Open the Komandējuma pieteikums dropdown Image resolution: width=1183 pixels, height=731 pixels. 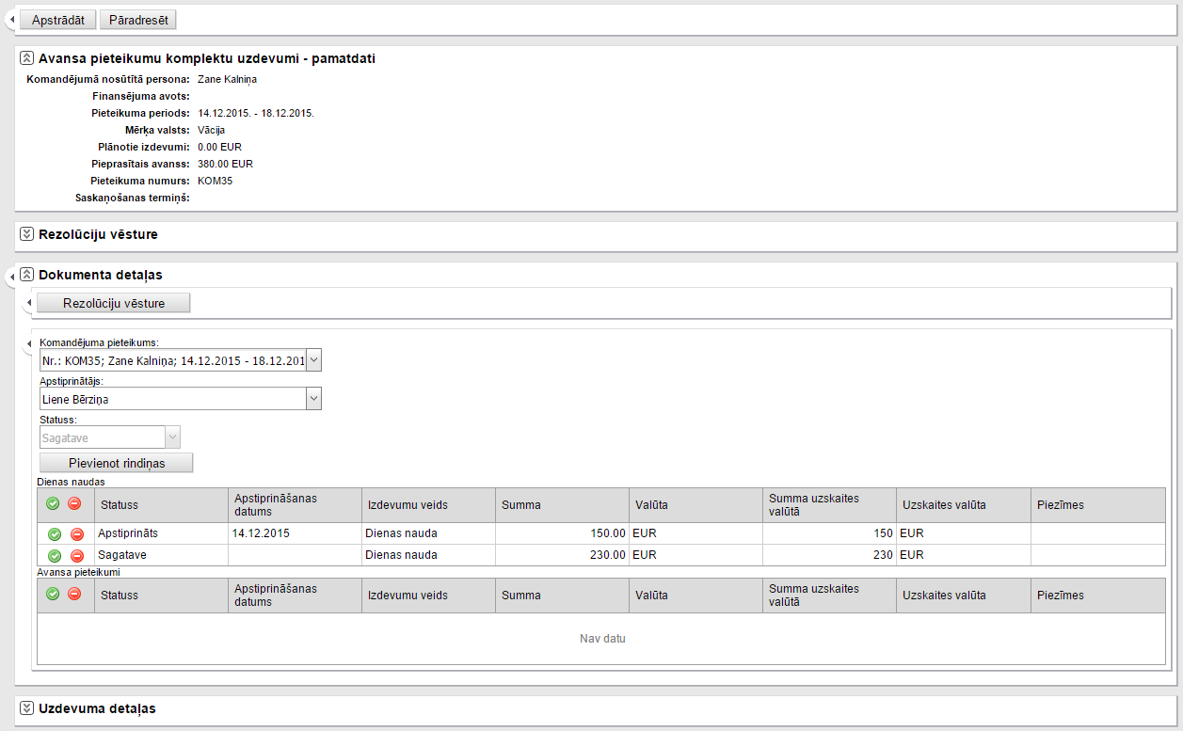pos(313,360)
